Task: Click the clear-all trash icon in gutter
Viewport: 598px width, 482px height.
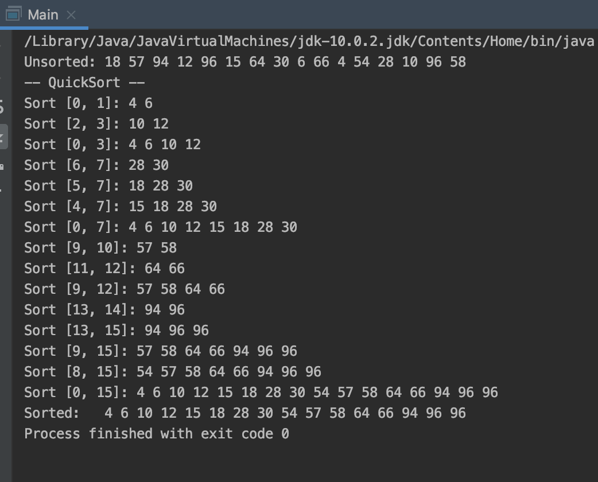Action: (x=1, y=189)
